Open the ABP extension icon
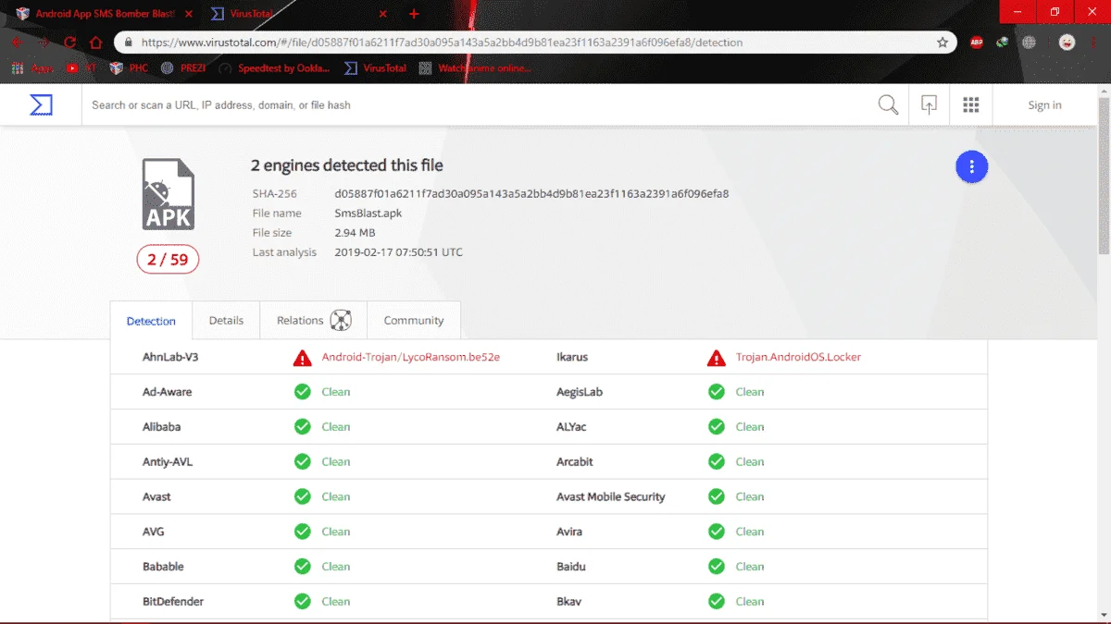The image size is (1111, 624). (976, 43)
